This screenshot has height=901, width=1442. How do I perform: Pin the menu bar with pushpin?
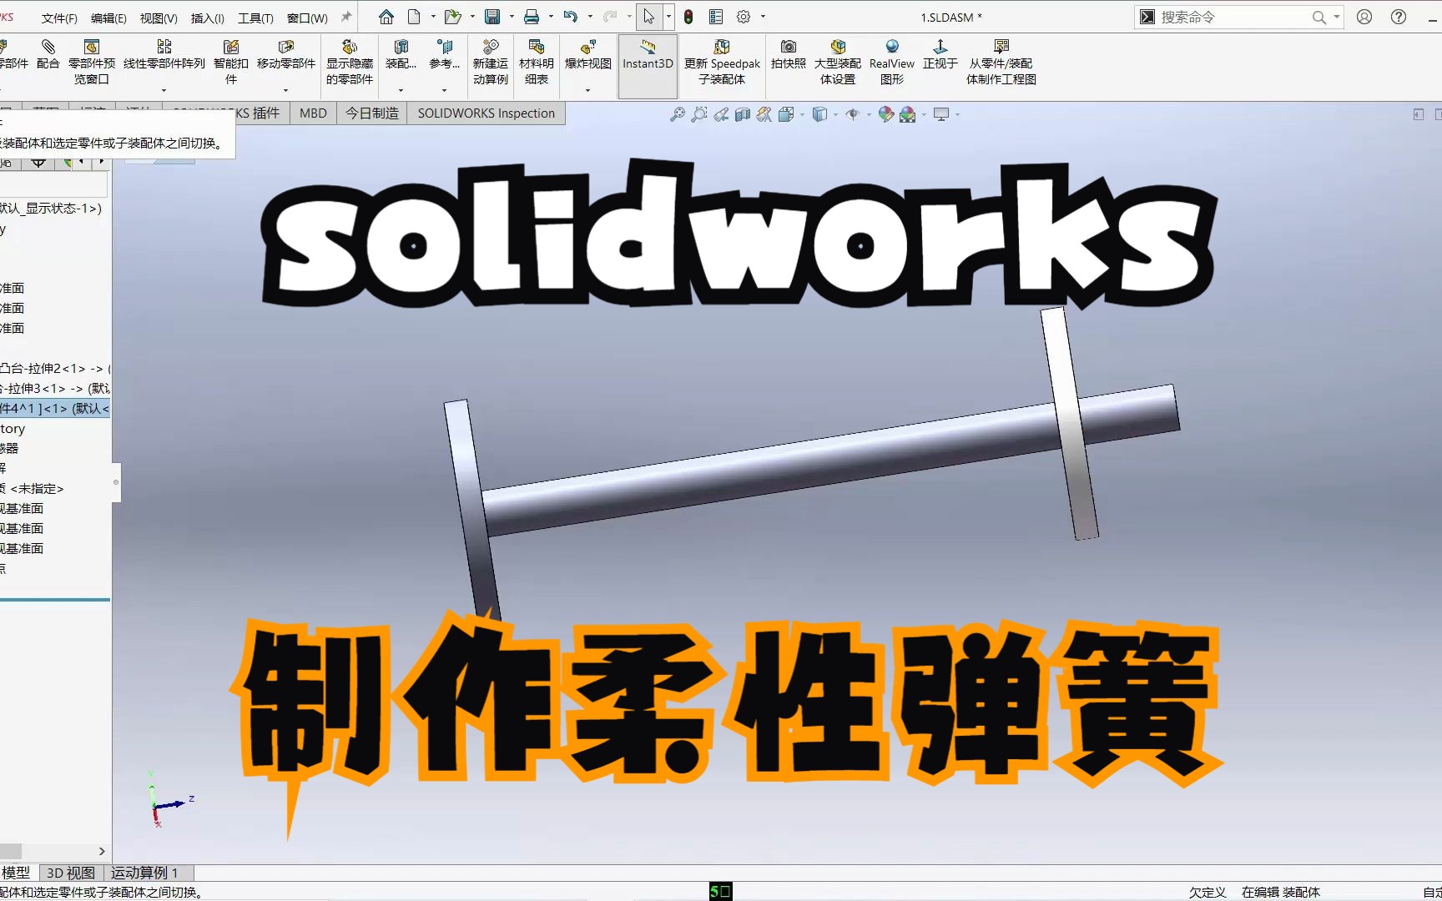tap(346, 17)
